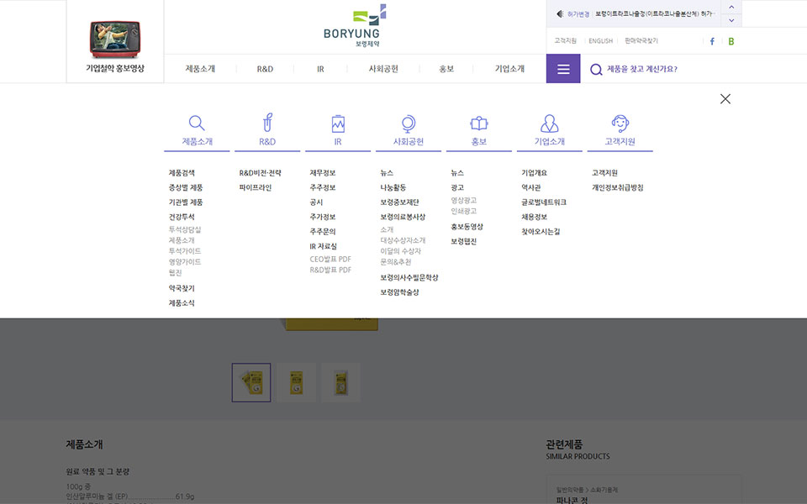Open the Facebook page icon
807x504 pixels.
712,41
